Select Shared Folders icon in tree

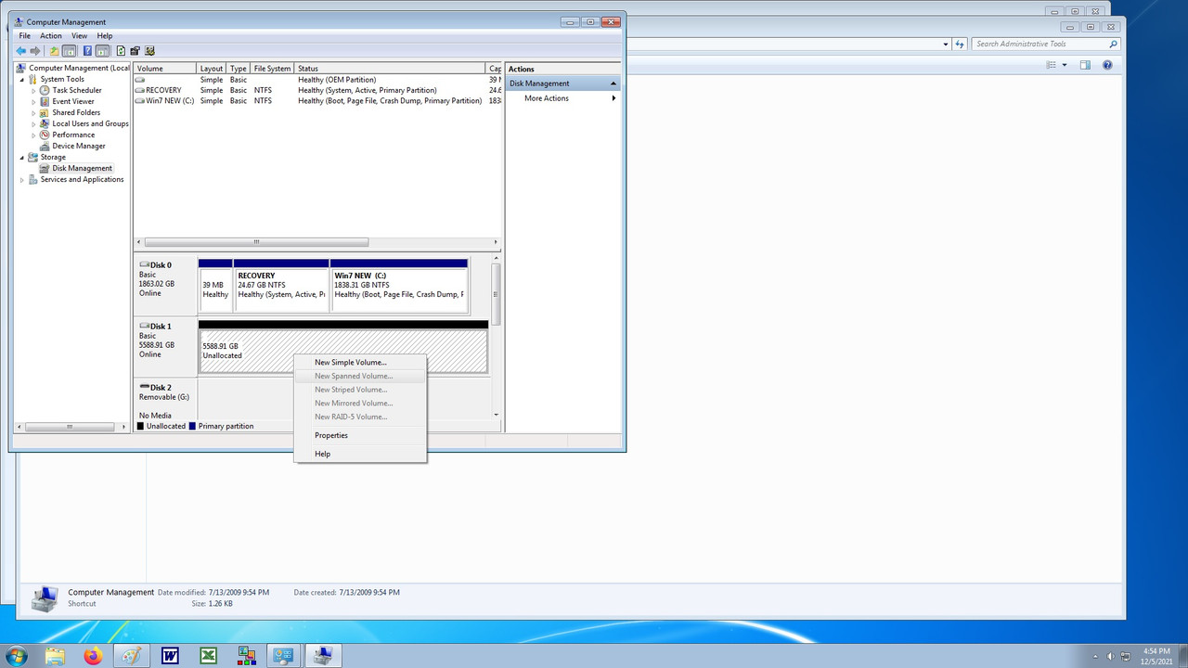click(45, 112)
